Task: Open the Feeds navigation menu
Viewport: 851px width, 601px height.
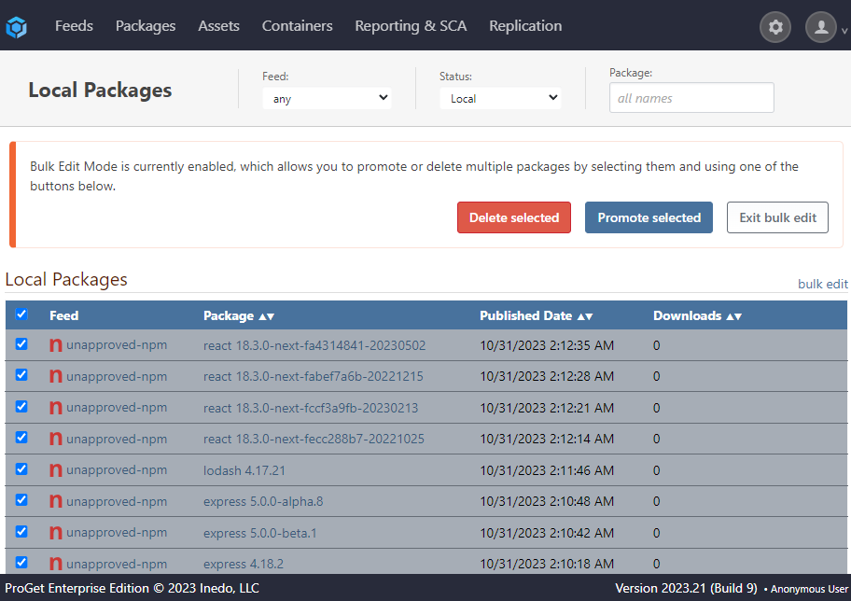Action: coord(74,26)
